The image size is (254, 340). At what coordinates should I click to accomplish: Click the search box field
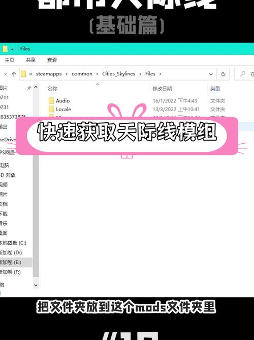[x=244, y=74]
